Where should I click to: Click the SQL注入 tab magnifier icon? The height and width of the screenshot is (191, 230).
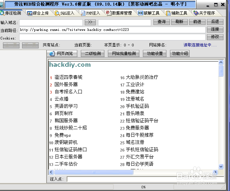tap(57, 13)
